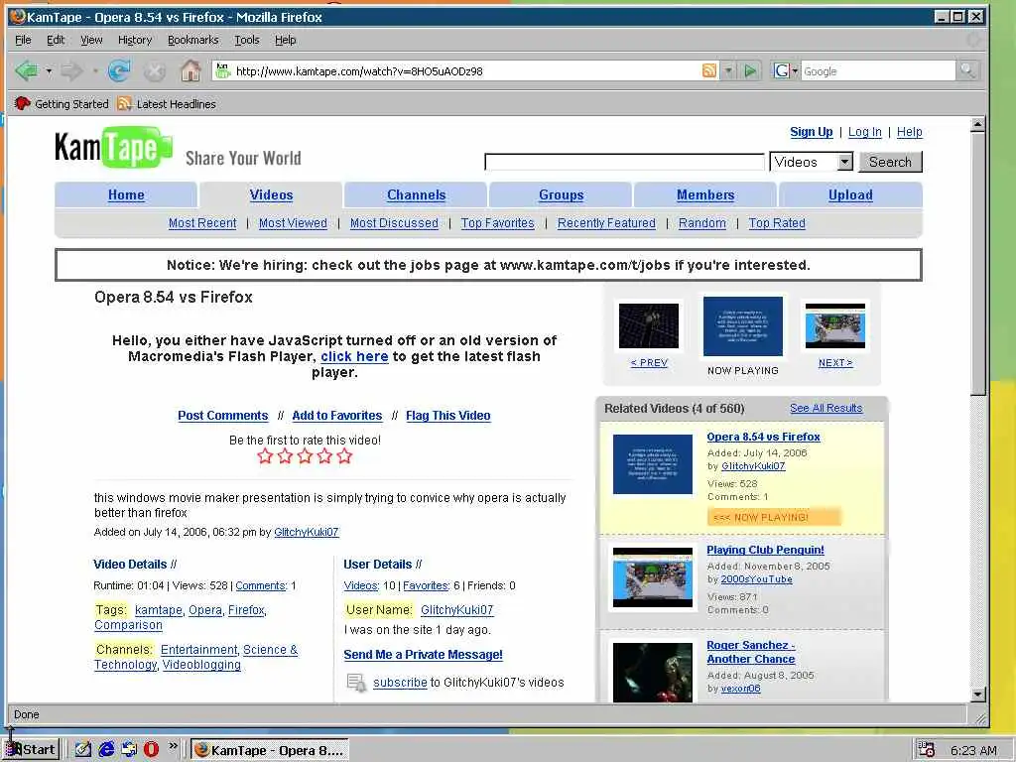Image resolution: width=1016 pixels, height=762 pixels.
Task: Open the Latest Headlines feed bookmark
Action: [167, 103]
